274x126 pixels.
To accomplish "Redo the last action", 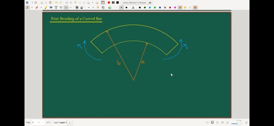I will point(61,3).
